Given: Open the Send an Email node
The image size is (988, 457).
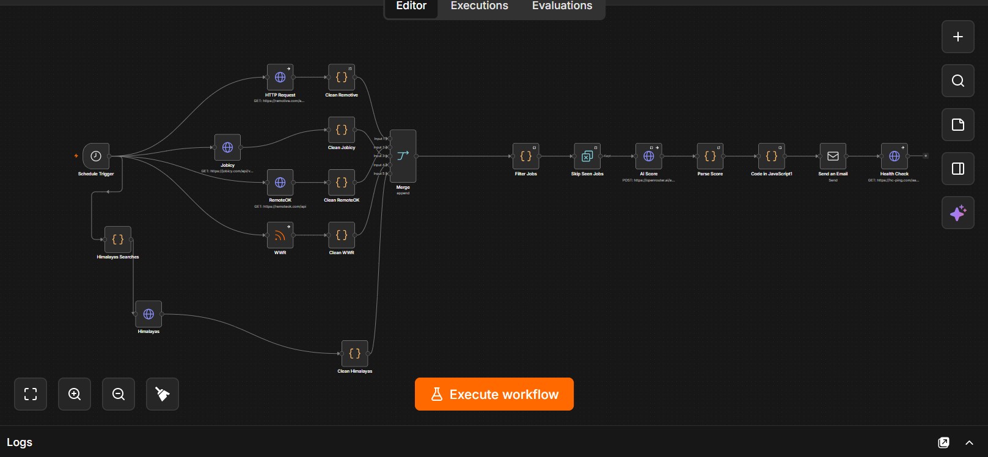Looking at the screenshot, I should [833, 156].
